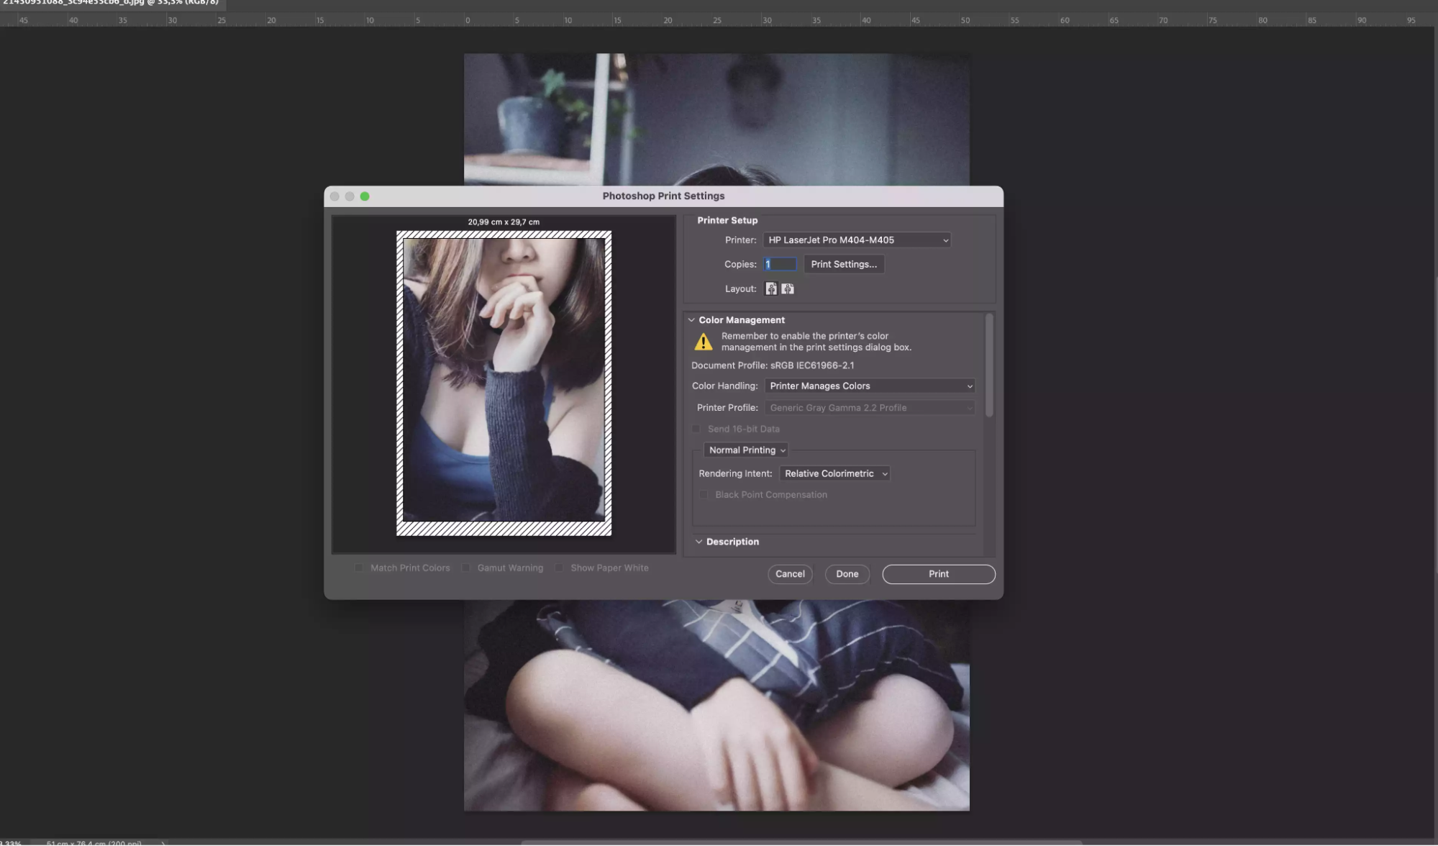
Task: Click the Copies input field
Action: coord(781,264)
